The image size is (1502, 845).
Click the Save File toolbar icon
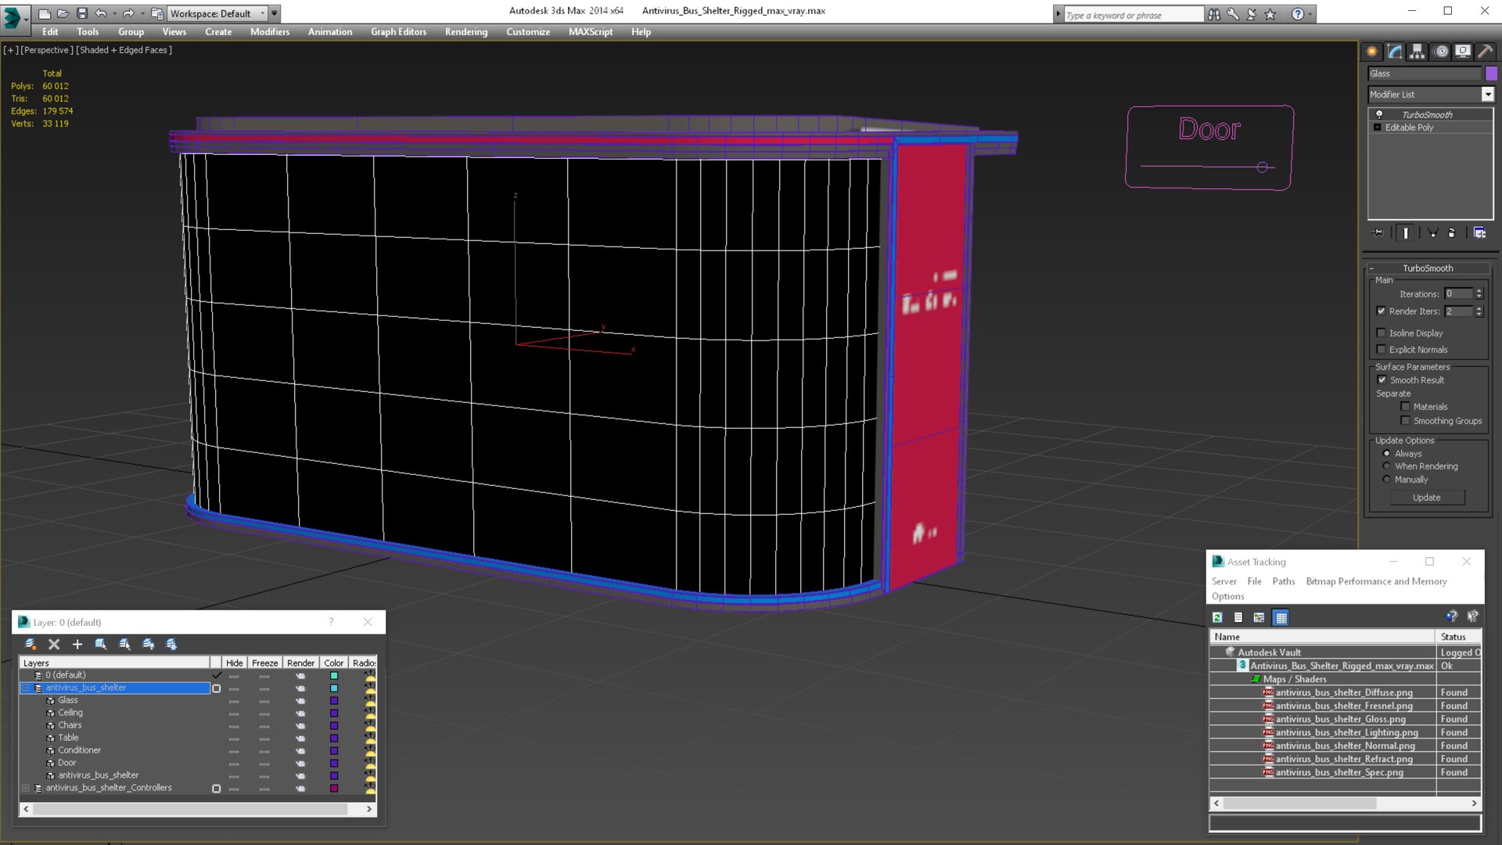(82, 13)
